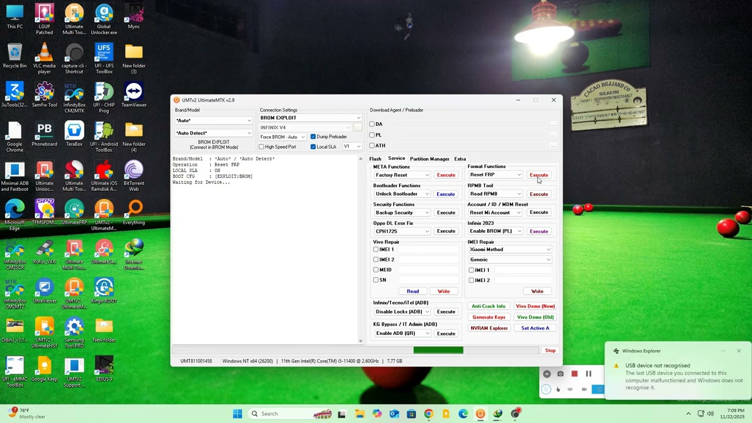Open BROM EXPLOIT connection dropdown
The height and width of the screenshot is (423, 752).
311,117
